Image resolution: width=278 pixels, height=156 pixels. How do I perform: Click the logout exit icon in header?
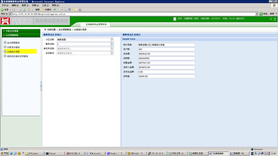(275, 19)
